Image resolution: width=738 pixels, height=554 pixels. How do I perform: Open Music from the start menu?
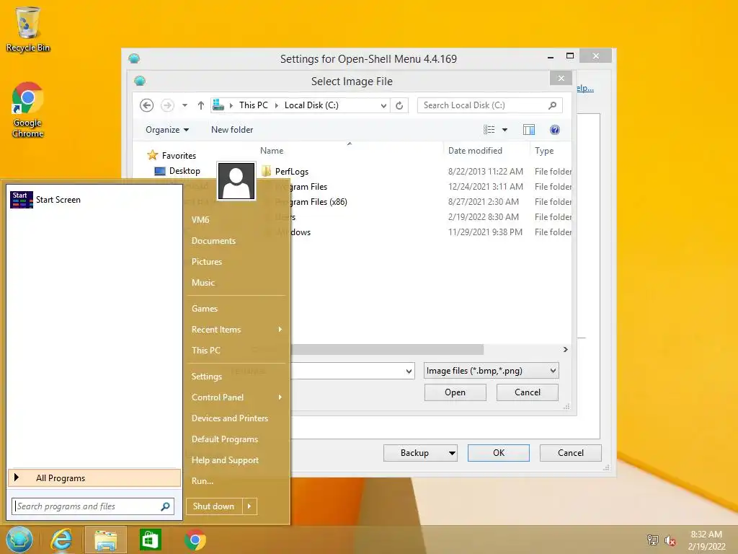pyautogui.click(x=203, y=283)
